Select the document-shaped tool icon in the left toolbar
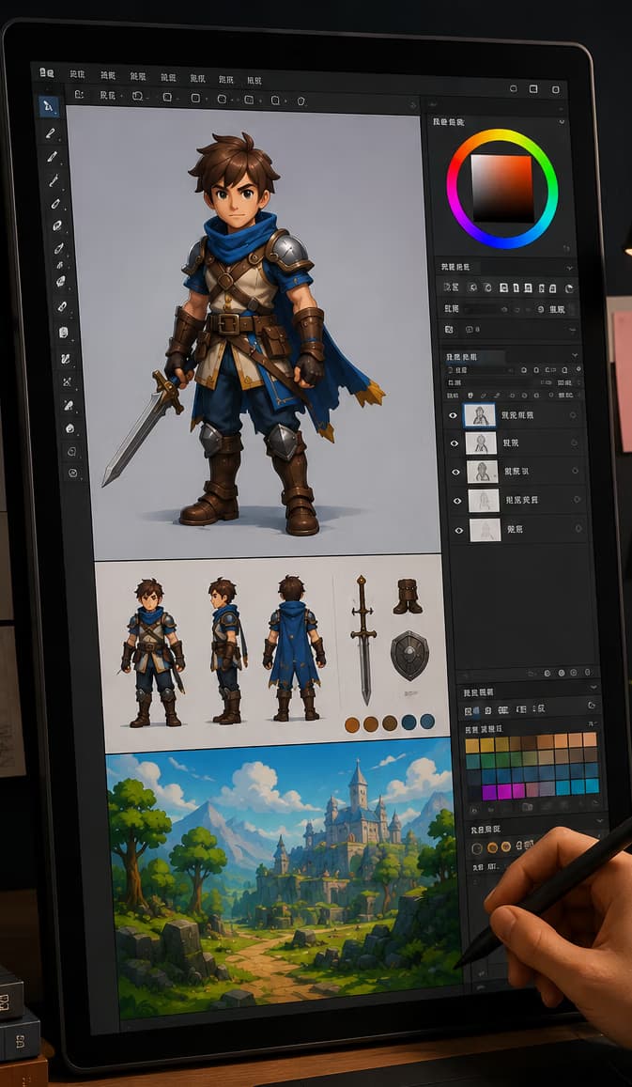The width and height of the screenshot is (632, 1087). (x=64, y=333)
